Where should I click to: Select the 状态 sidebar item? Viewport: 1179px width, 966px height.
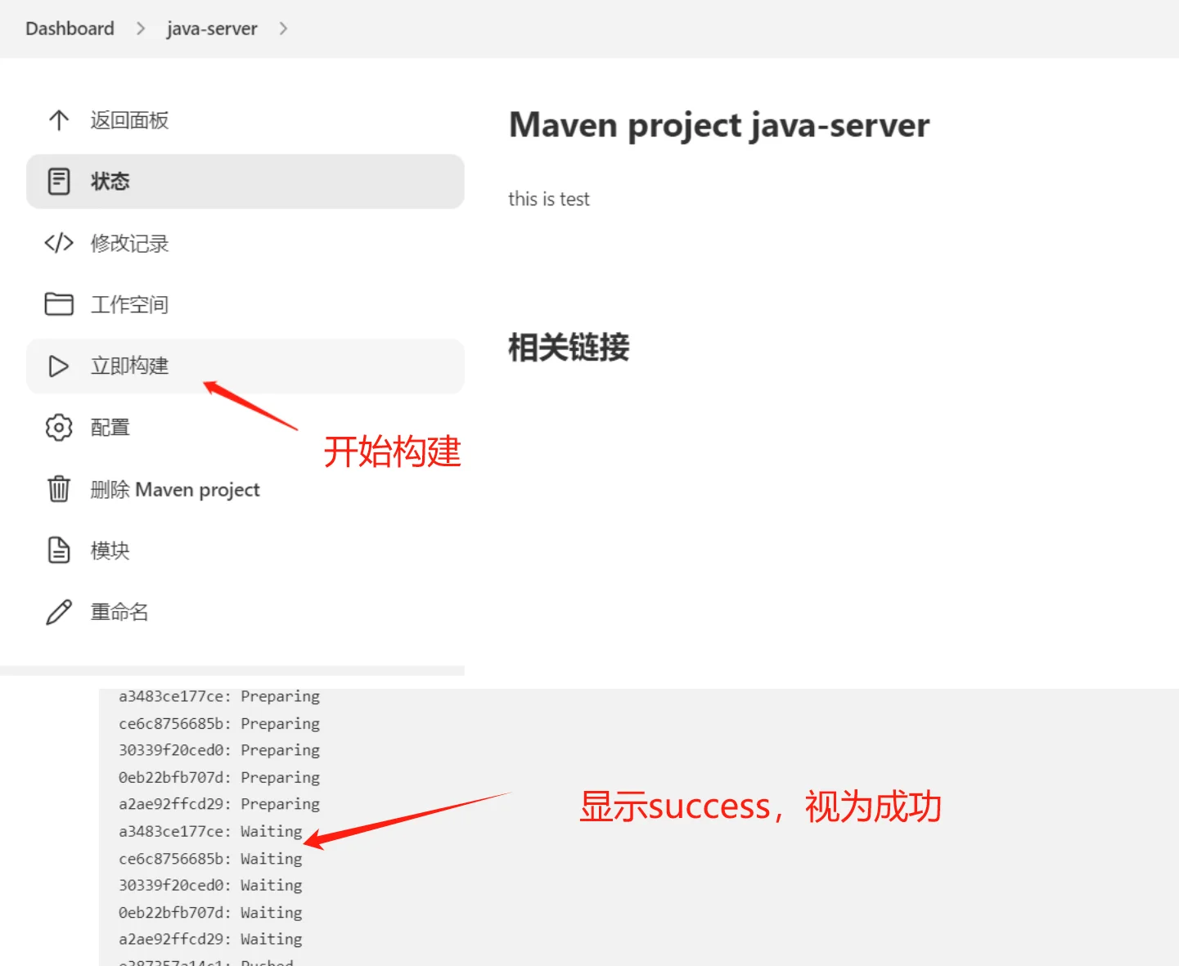tap(245, 182)
